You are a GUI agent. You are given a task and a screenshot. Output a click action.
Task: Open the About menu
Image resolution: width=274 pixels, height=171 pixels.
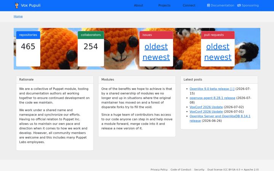click(139, 5)
